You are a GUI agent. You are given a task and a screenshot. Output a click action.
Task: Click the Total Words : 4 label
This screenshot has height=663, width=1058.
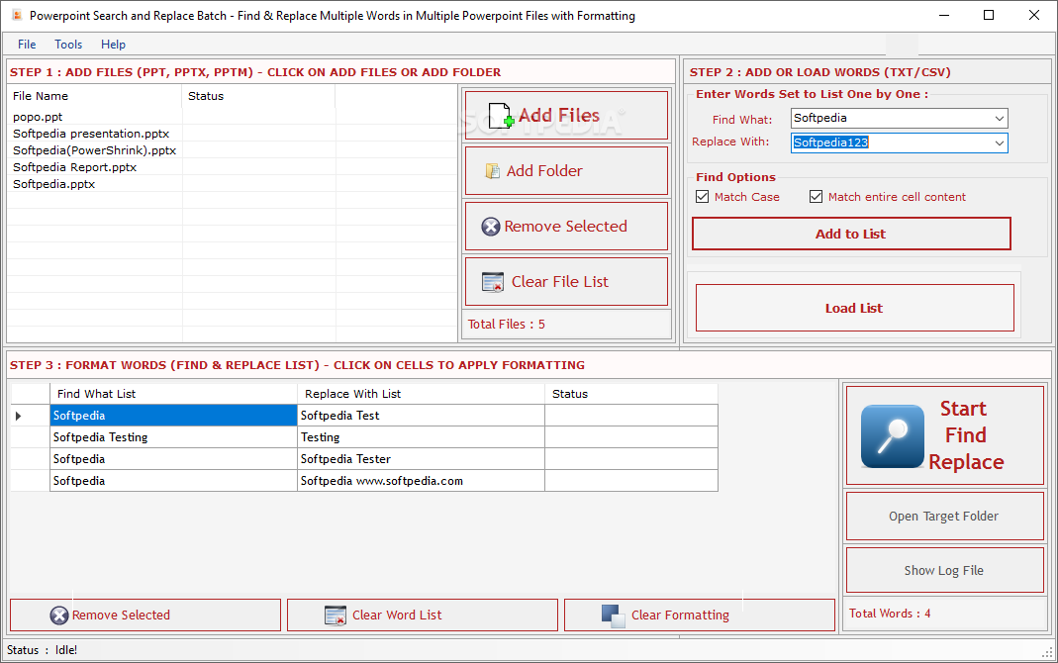[x=890, y=614]
